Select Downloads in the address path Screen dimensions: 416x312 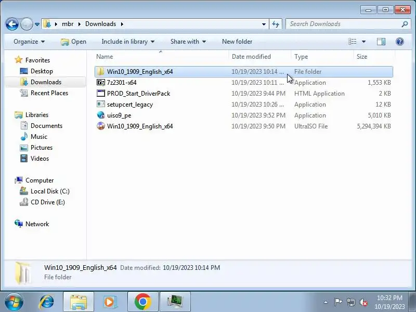click(100, 24)
